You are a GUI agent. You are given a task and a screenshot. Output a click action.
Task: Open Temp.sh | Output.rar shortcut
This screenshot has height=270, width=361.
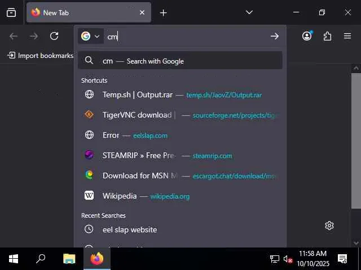(180, 94)
